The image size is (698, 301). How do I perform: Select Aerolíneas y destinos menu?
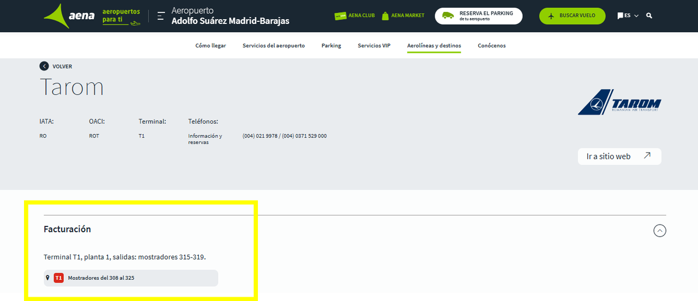434,46
